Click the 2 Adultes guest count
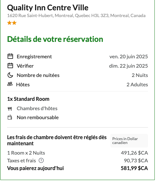Screen dimensions: 157x181 (x=137, y=85)
